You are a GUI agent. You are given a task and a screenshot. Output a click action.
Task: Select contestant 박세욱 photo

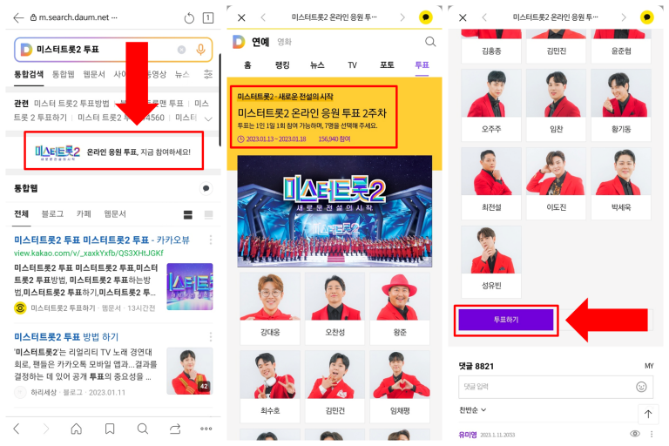pyautogui.click(x=621, y=172)
